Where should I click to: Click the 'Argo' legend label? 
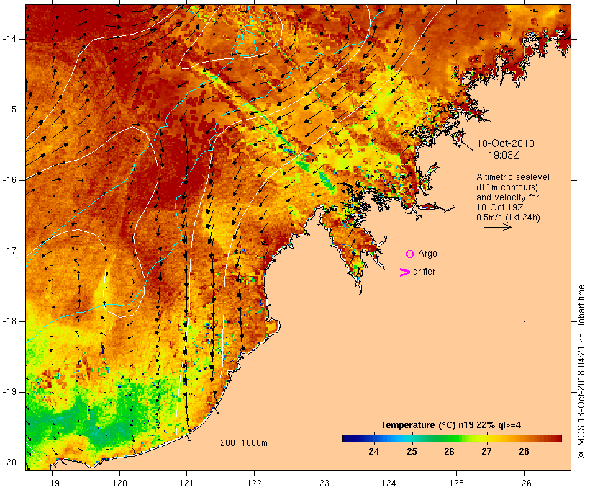427,254
